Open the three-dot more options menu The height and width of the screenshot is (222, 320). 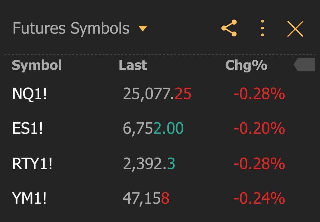pos(262,28)
